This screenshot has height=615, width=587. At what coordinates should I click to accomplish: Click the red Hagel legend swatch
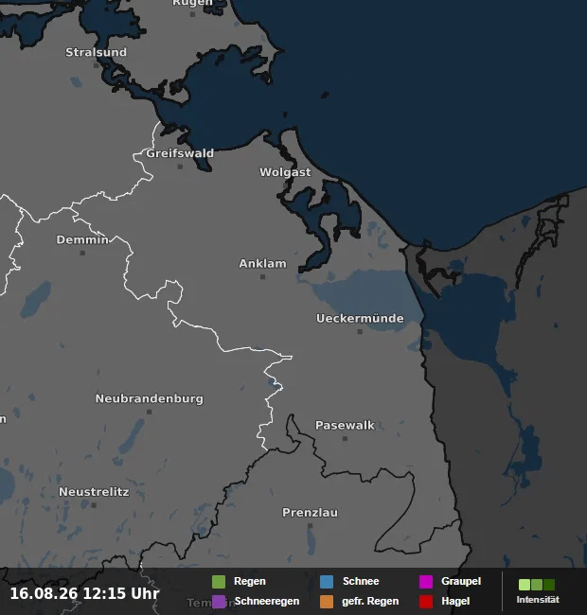coord(426,602)
